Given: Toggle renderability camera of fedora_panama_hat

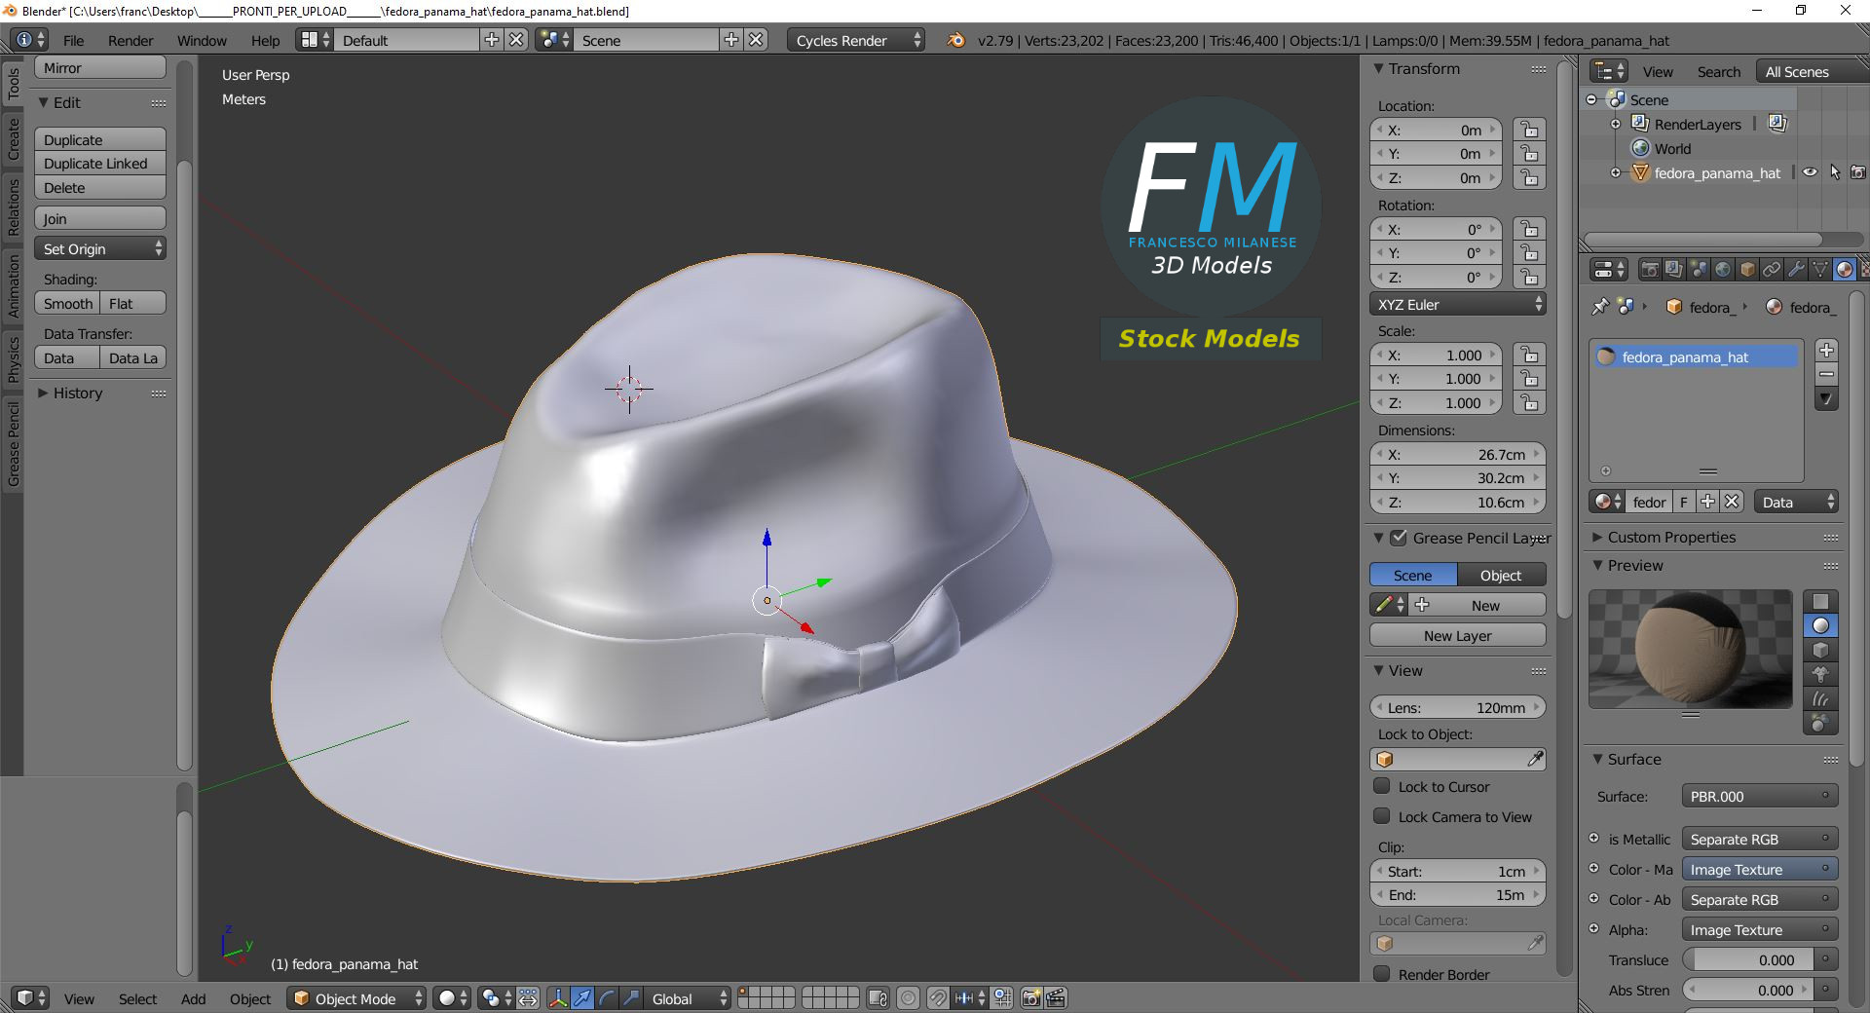Looking at the screenshot, I should click(1858, 172).
